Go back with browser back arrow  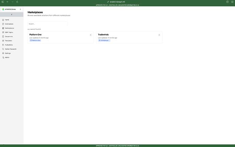7,2
